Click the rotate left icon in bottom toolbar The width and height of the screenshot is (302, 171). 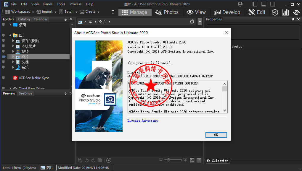87,160
